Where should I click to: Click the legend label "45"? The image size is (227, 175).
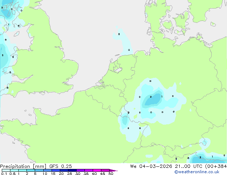tap(102, 174)
